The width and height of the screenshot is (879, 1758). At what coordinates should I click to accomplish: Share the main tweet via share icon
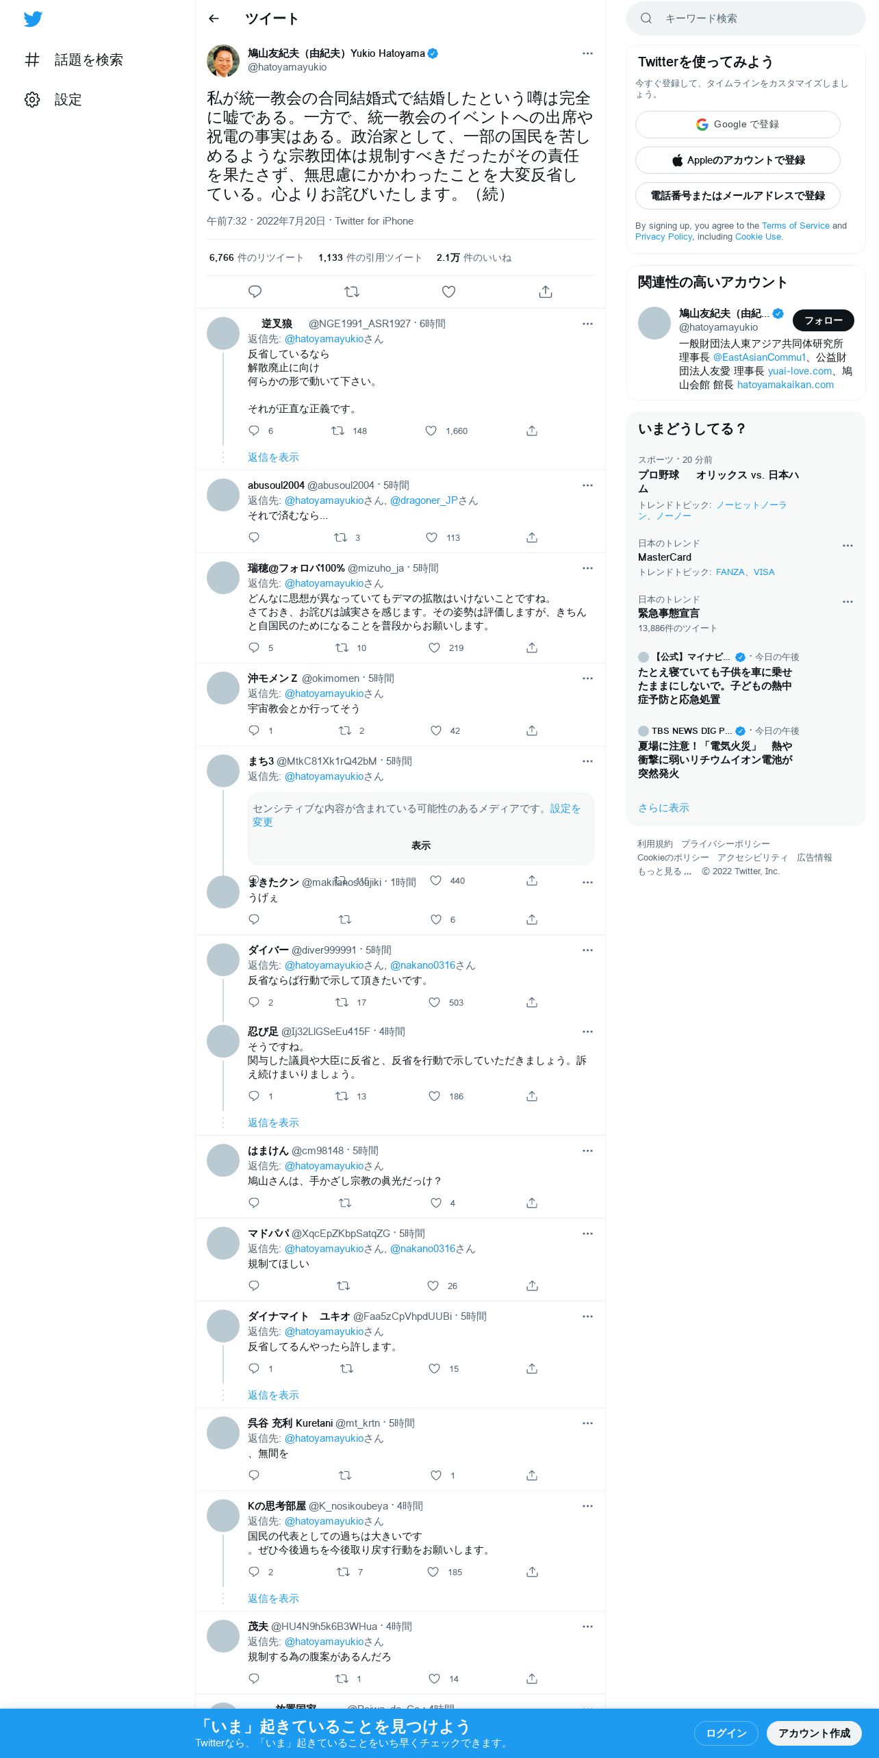546,292
